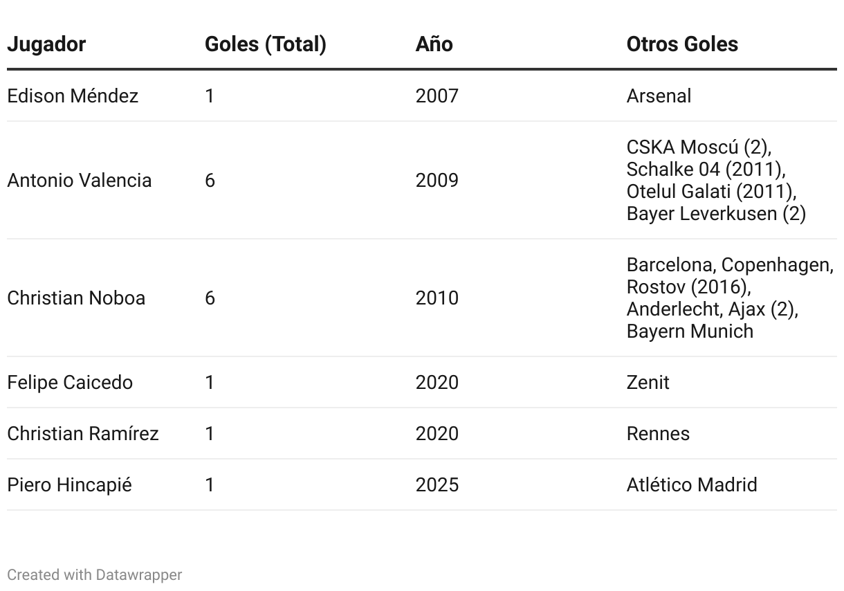Click the Jugador column header

pos(46,44)
